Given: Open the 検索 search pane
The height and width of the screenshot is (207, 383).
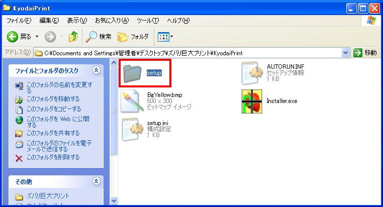Looking at the screenshot, I should [98, 37].
